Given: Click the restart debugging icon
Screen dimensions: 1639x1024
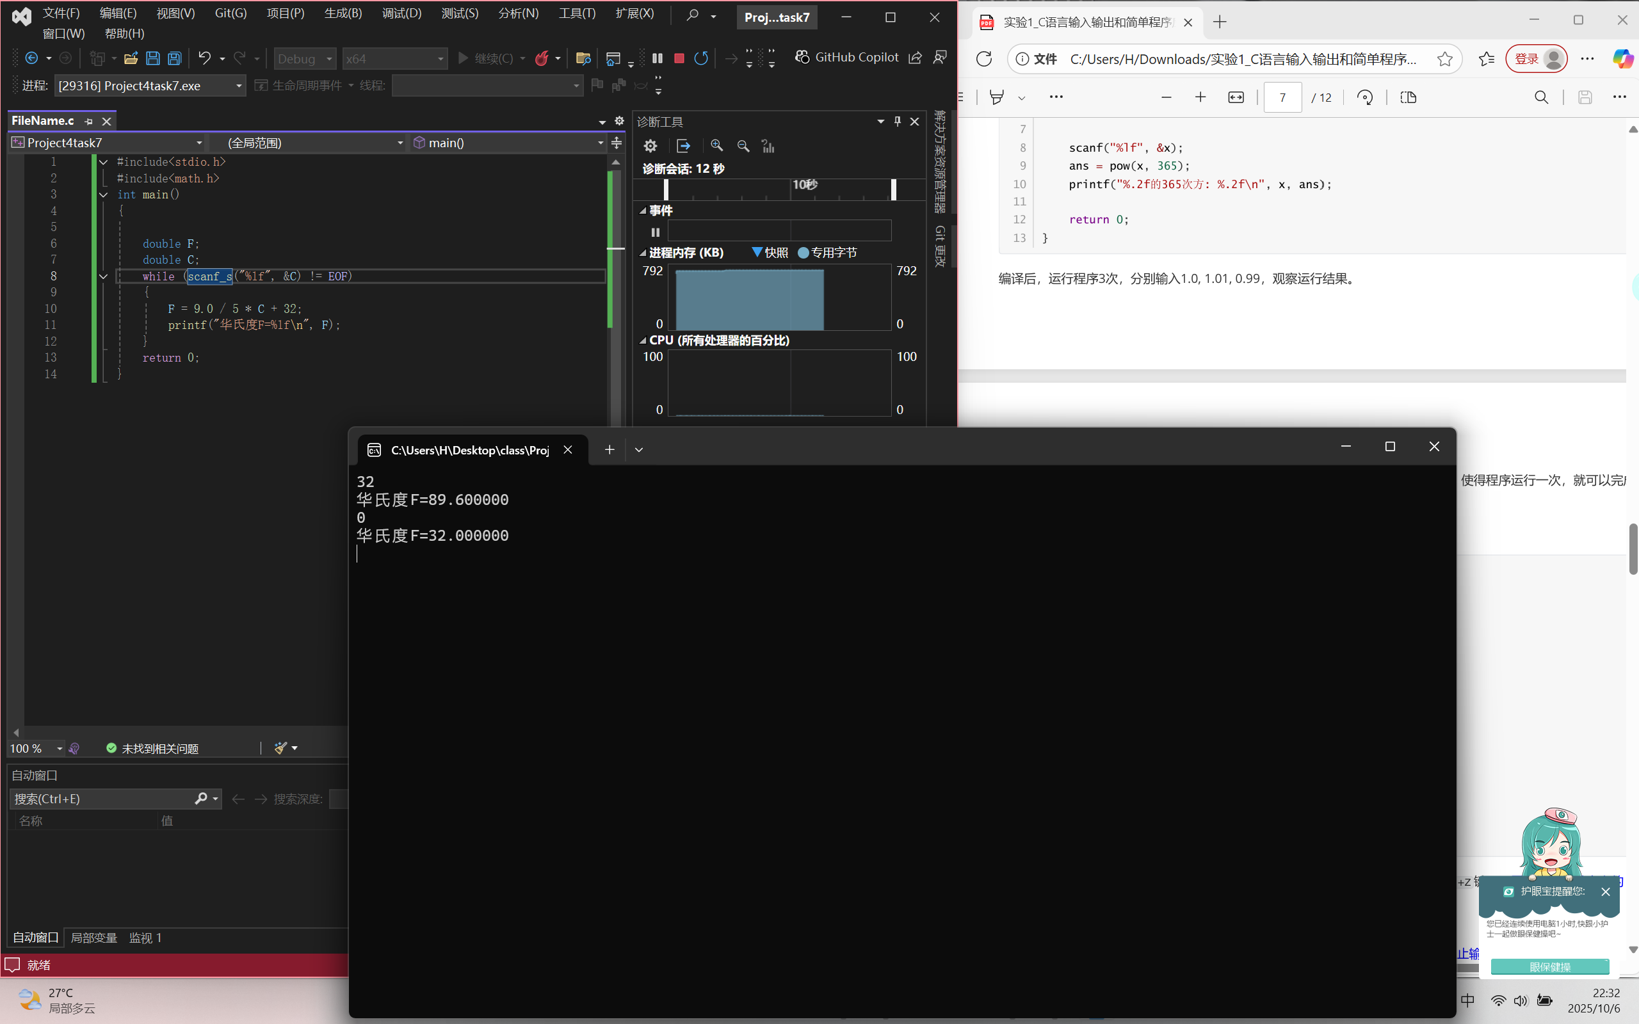Looking at the screenshot, I should coord(701,58).
